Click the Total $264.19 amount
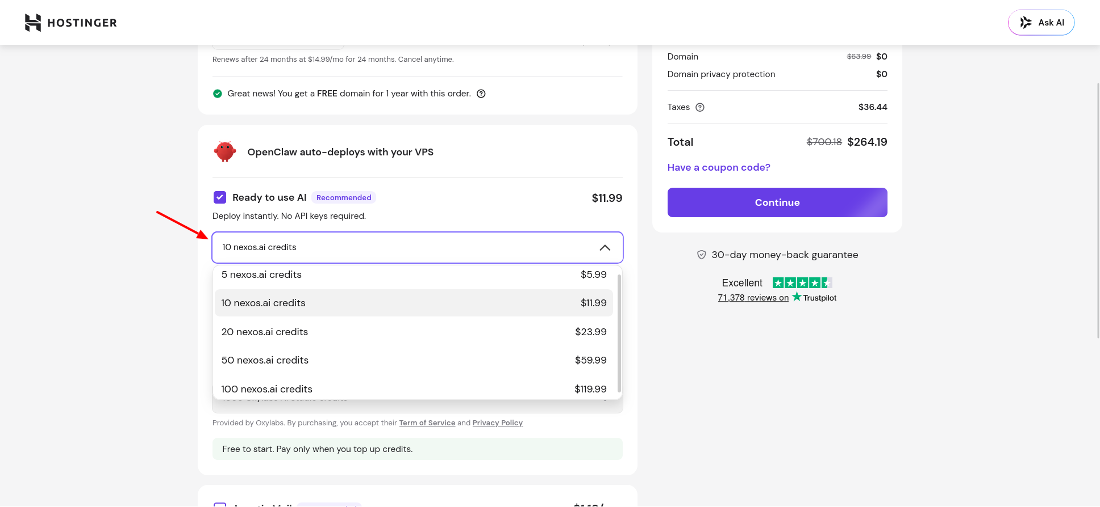Screen dimensions: 1100x507 pos(867,142)
